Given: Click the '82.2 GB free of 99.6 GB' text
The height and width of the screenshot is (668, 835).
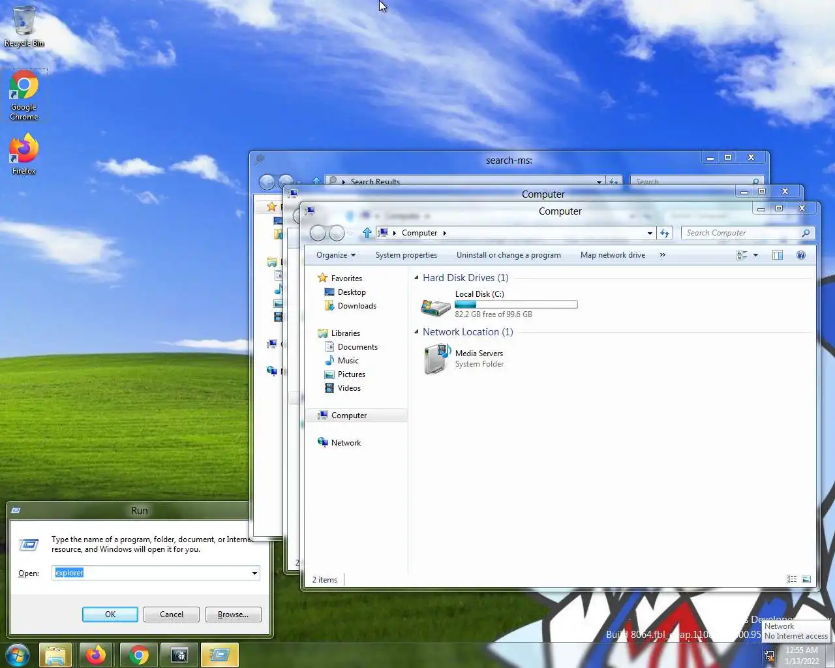Looking at the screenshot, I should point(493,314).
